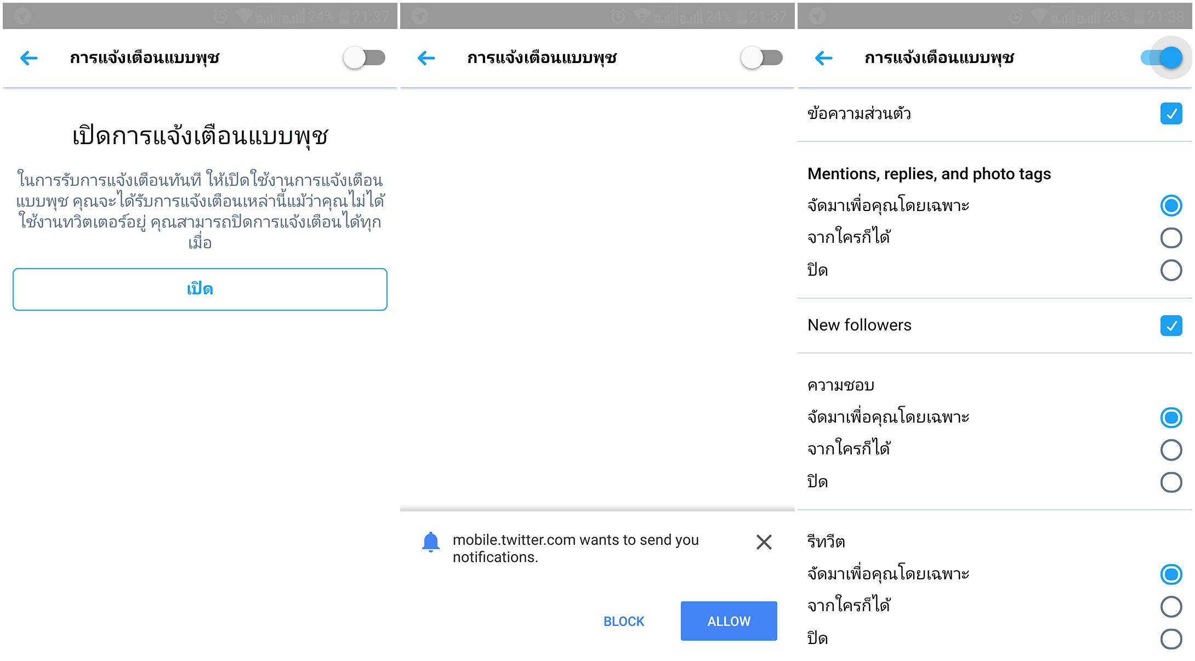Click the ALLOW button
Screen dimensions: 1195x661
pos(729,621)
